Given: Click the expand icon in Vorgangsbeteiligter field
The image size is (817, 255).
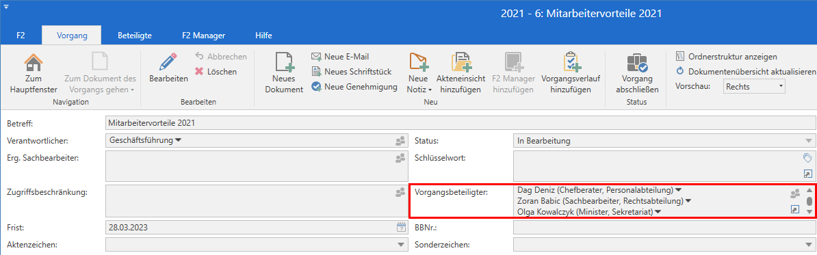Looking at the screenshot, I should pos(795,209).
